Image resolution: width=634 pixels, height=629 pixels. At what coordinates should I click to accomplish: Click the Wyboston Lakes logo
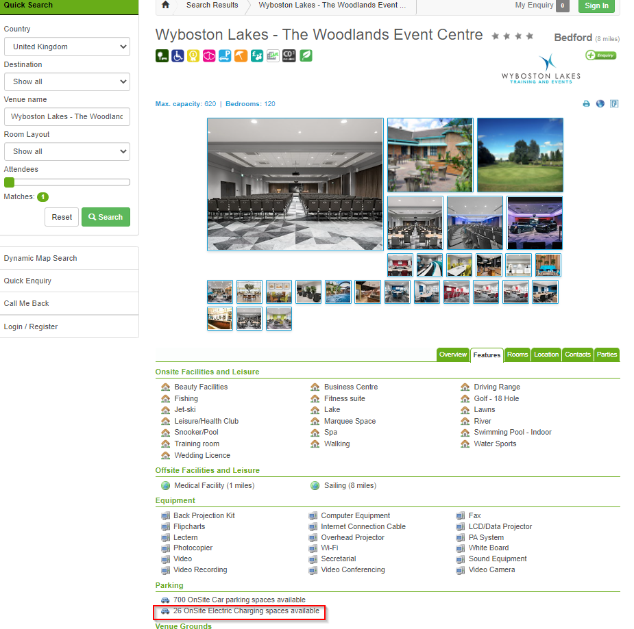tap(541, 69)
